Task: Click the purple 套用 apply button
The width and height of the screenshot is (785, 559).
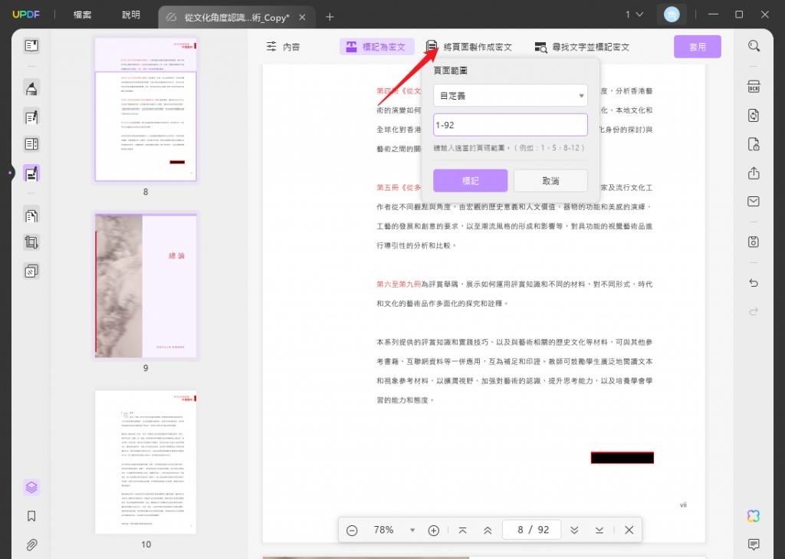Action: (698, 47)
